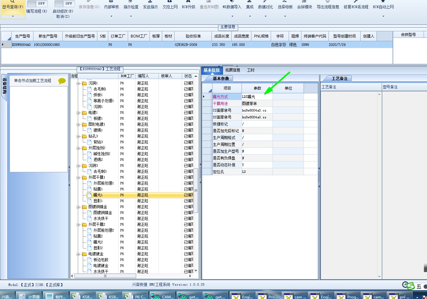Open the dropdown arrow under MI数据导入
427x299 pixels.
(x=232, y=16)
